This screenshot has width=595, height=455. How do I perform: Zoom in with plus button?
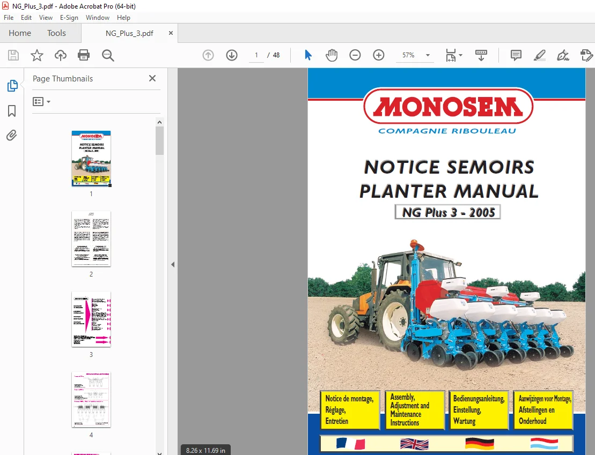[378, 55]
